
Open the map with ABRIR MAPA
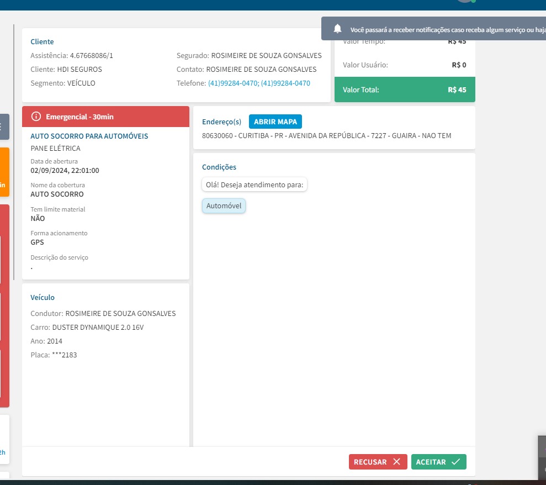tap(275, 122)
